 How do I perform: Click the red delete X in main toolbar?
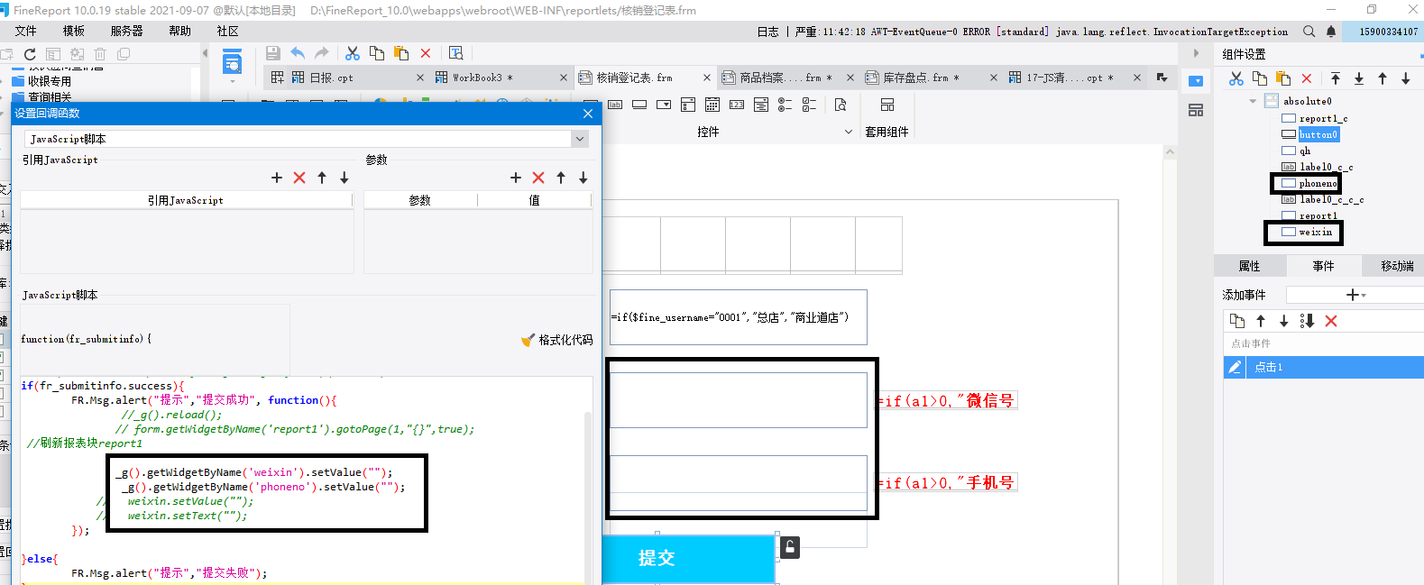click(426, 53)
